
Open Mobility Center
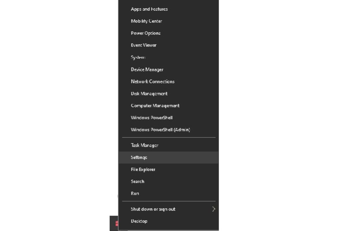click(x=146, y=21)
